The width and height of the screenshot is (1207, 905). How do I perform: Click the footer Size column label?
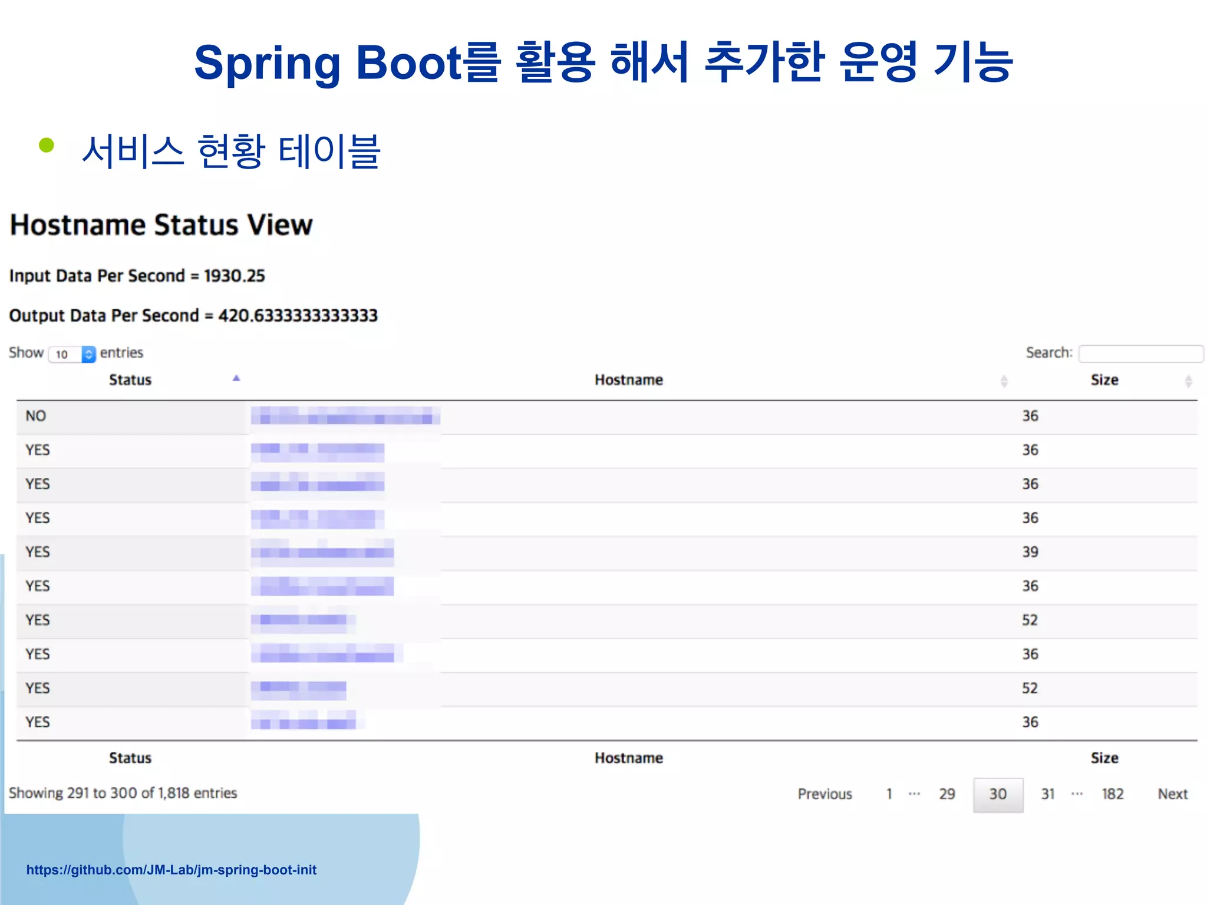[1104, 758]
